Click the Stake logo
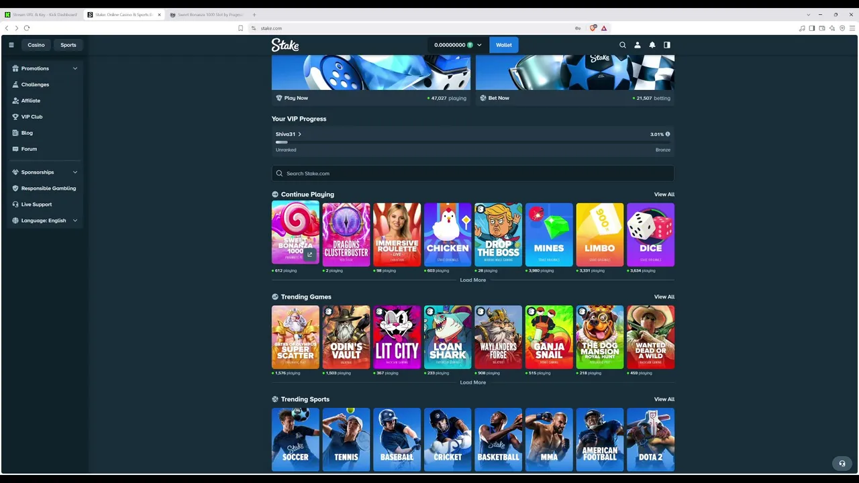This screenshot has width=859, height=483. tap(285, 45)
